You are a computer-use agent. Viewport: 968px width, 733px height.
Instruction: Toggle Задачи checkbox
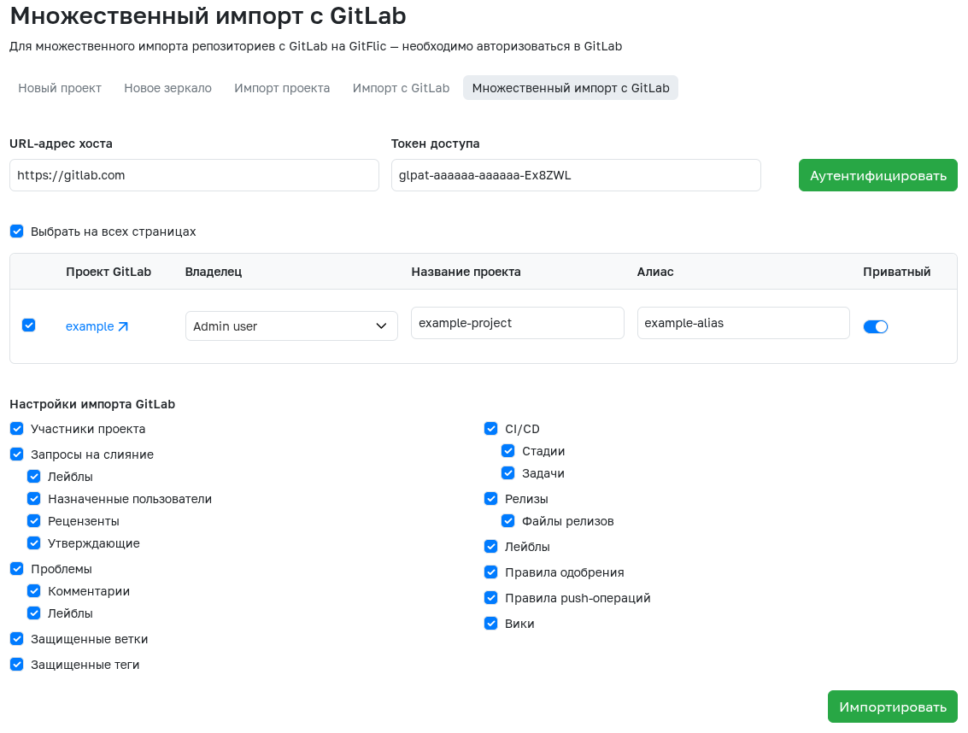(x=508, y=473)
